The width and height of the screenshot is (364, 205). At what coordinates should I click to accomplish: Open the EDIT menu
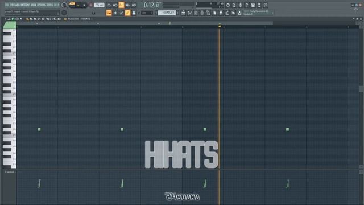[x=13, y=5]
